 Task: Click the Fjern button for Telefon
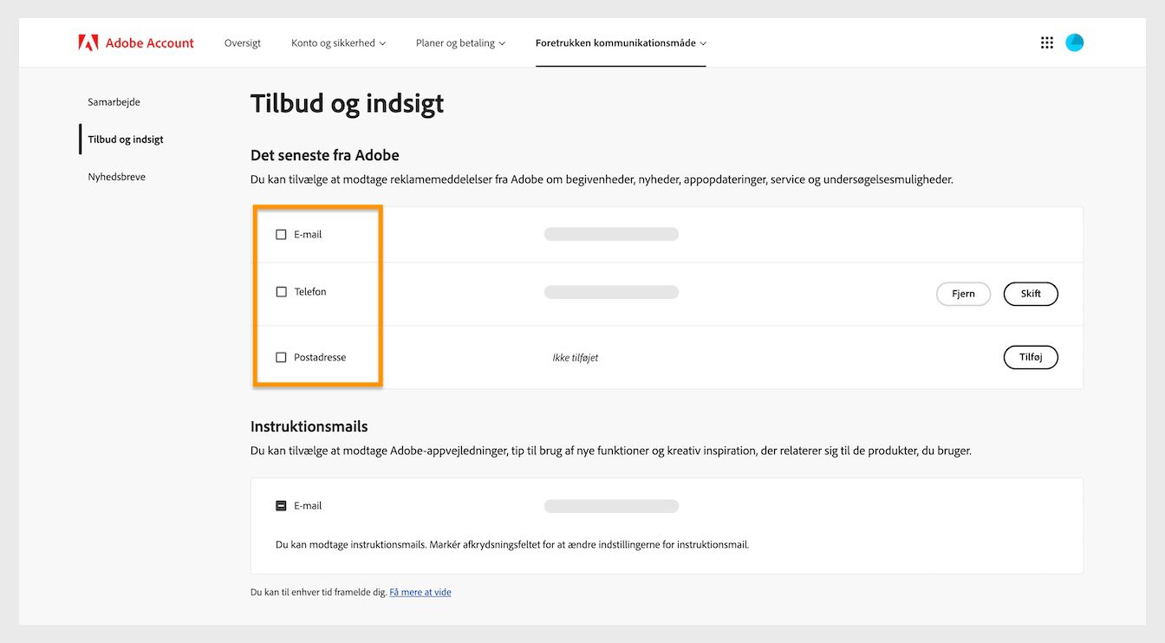click(x=963, y=294)
